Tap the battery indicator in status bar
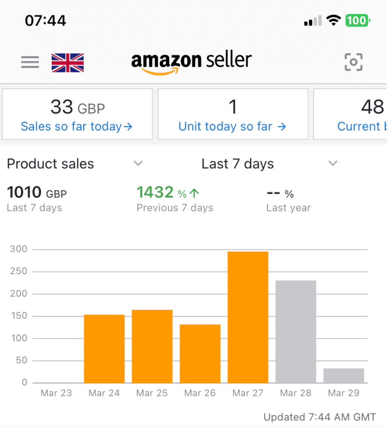The image size is (389, 427). [358, 20]
